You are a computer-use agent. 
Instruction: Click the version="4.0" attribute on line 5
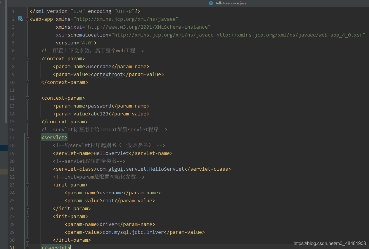[75, 43]
